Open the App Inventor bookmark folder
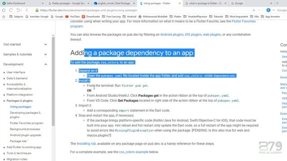 270,17
